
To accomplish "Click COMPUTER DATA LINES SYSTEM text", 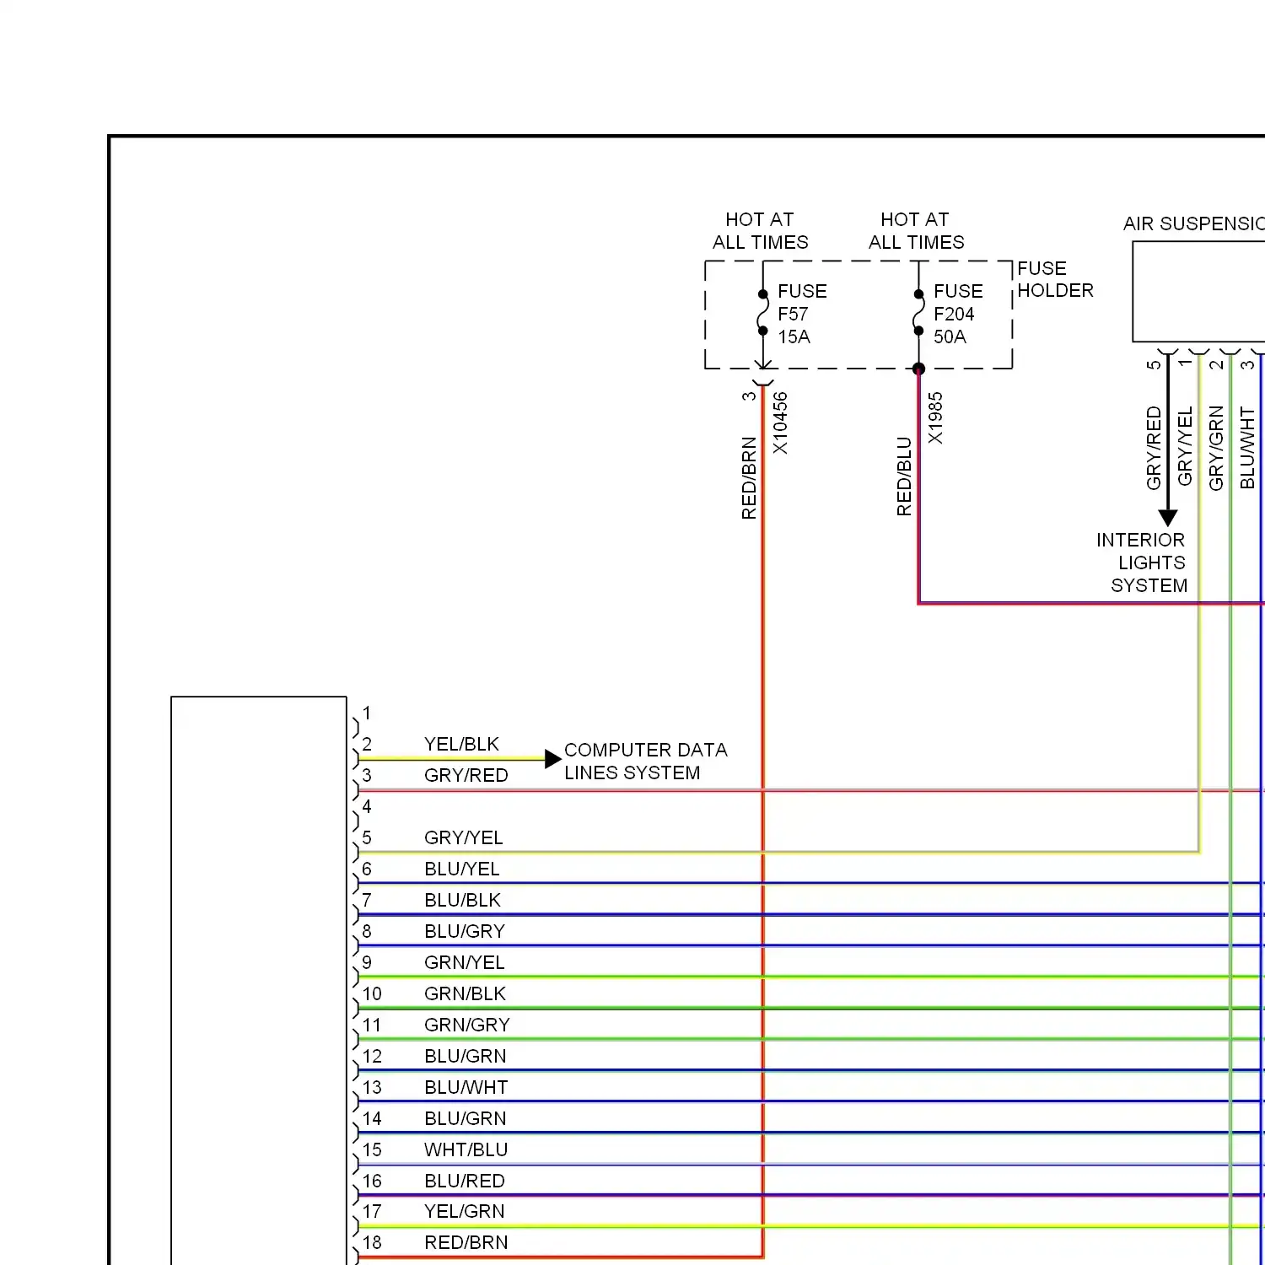I will tap(645, 762).
